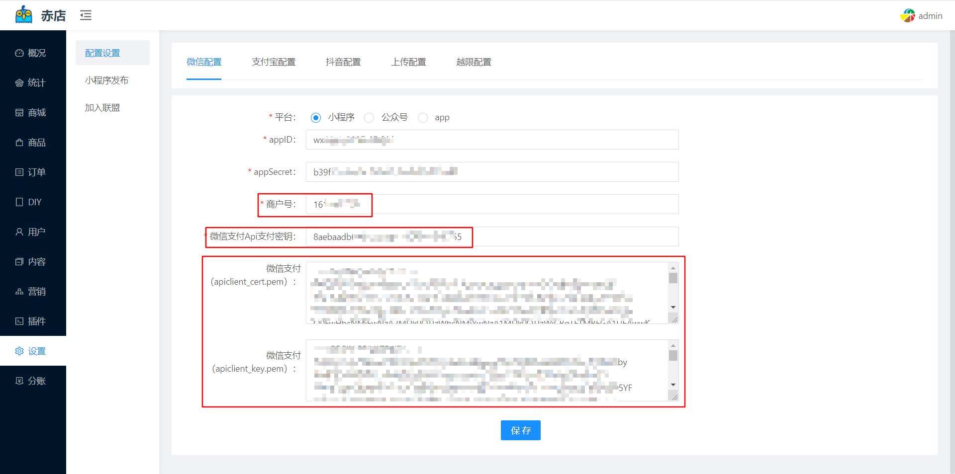Open 内容 content icon in sidebar
This screenshot has width=955, height=474.
[19, 262]
